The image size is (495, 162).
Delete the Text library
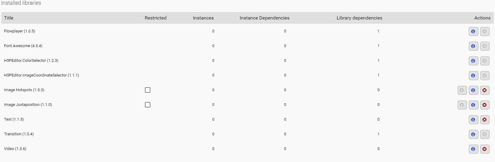tap(485, 120)
